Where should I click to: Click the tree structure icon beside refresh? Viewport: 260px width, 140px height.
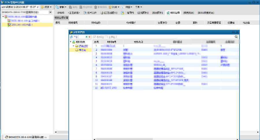(76, 37)
